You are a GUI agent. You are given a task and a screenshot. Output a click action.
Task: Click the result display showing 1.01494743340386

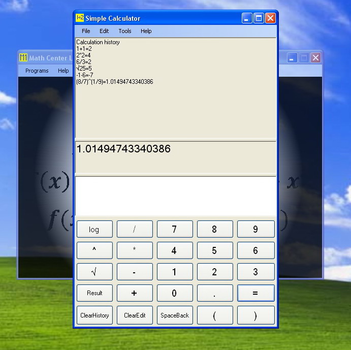[176, 157]
